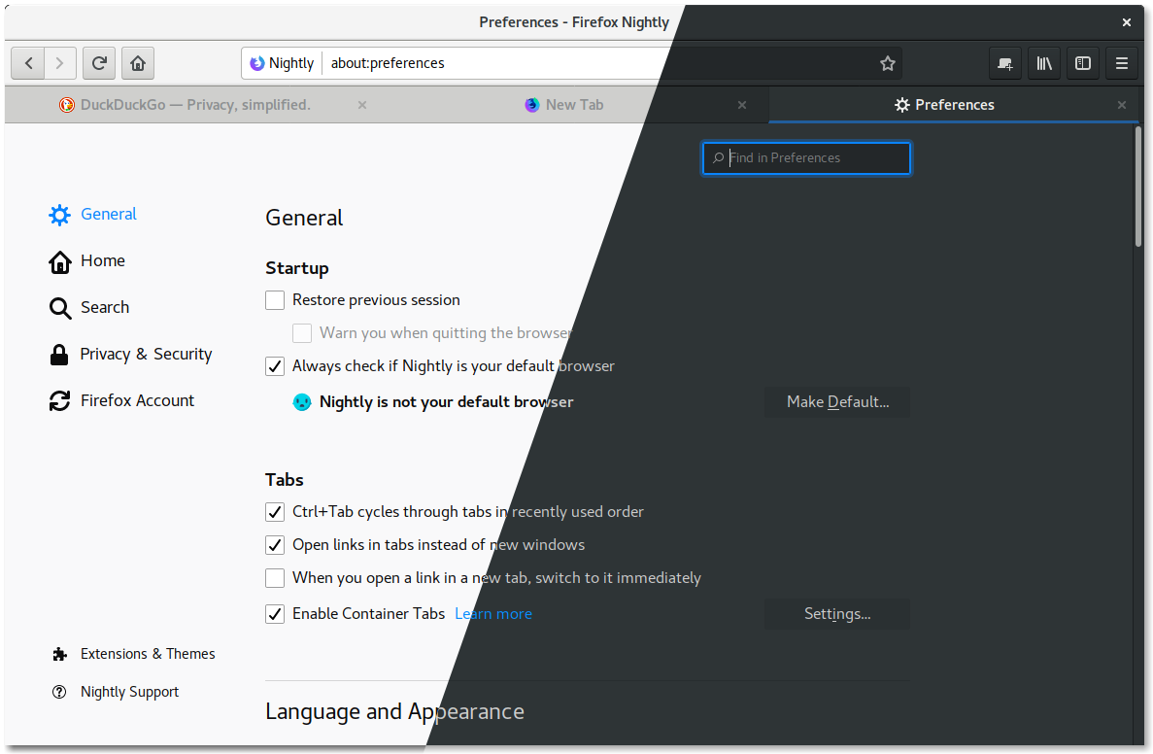The image size is (1153, 754).
Task: Disable Enable Container Tabs checkbox
Action: (275, 614)
